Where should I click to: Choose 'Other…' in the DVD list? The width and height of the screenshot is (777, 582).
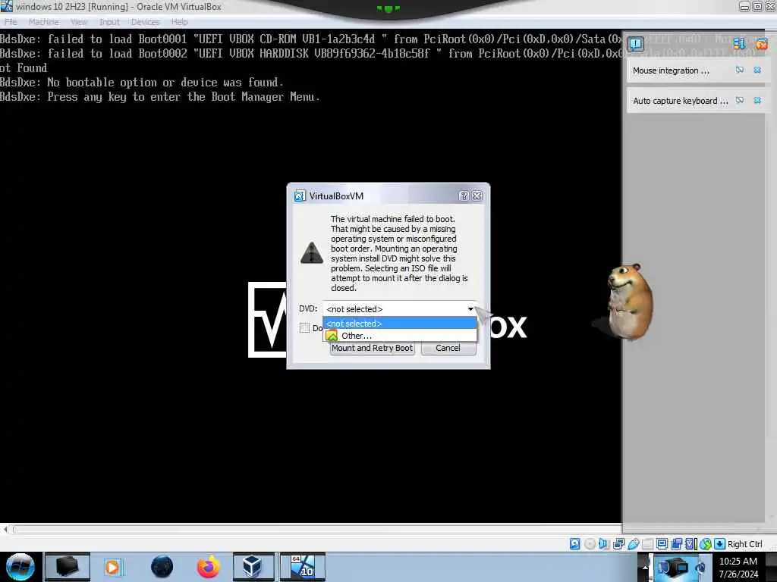point(399,336)
